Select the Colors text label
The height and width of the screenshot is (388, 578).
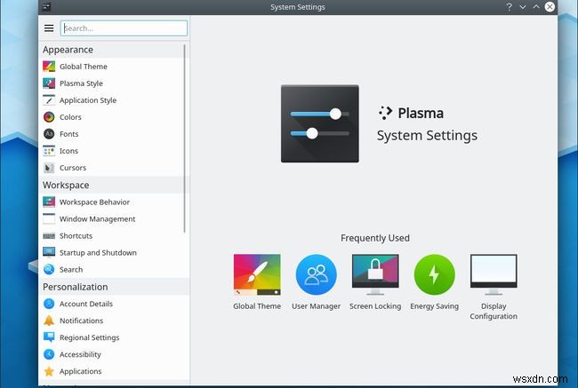[70, 117]
